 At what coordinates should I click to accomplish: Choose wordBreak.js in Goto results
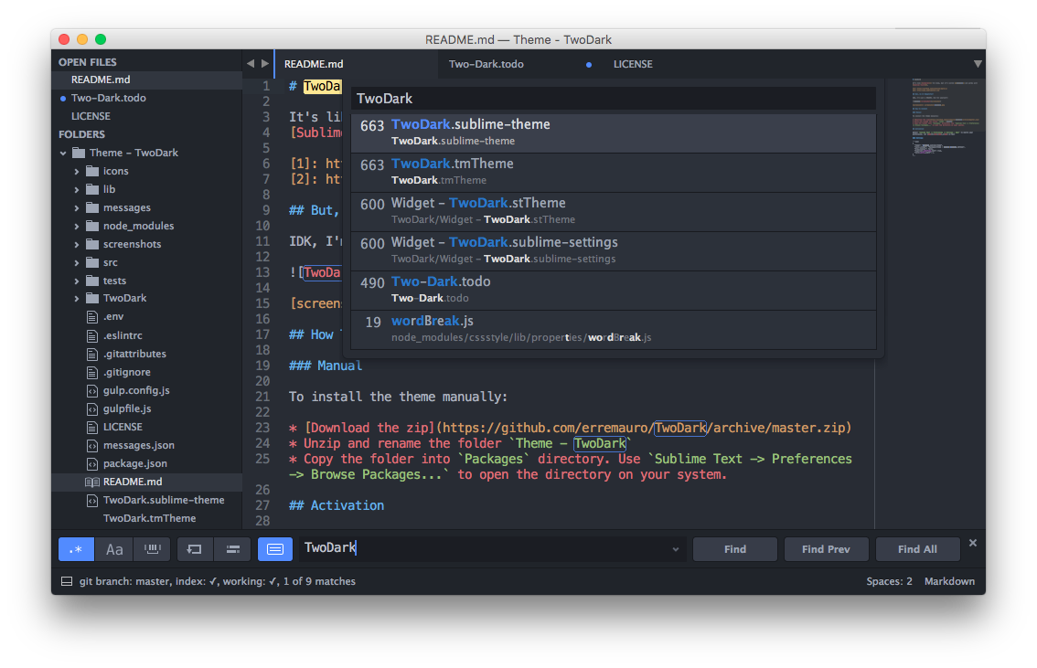613,329
